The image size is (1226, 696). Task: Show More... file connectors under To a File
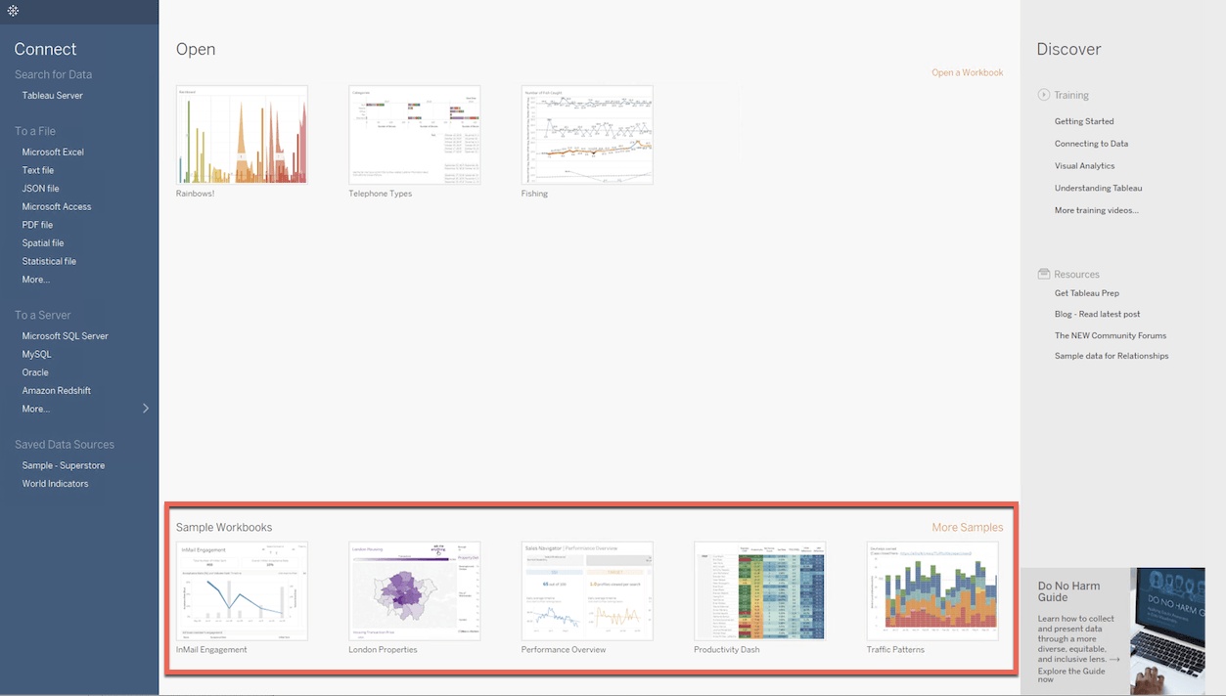(x=36, y=280)
